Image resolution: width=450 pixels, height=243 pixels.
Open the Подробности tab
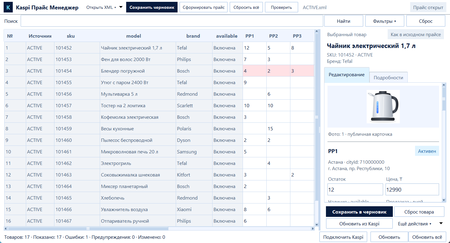click(x=388, y=77)
